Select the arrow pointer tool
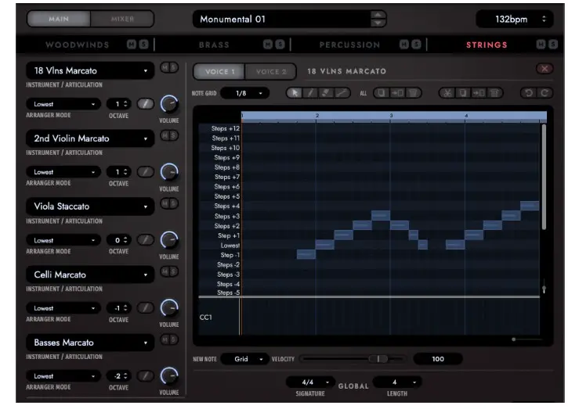The image size is (568, 409). pos(296,93)
